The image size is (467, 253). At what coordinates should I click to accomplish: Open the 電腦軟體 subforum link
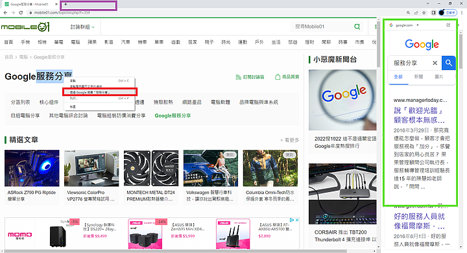(x=221, y=102)
